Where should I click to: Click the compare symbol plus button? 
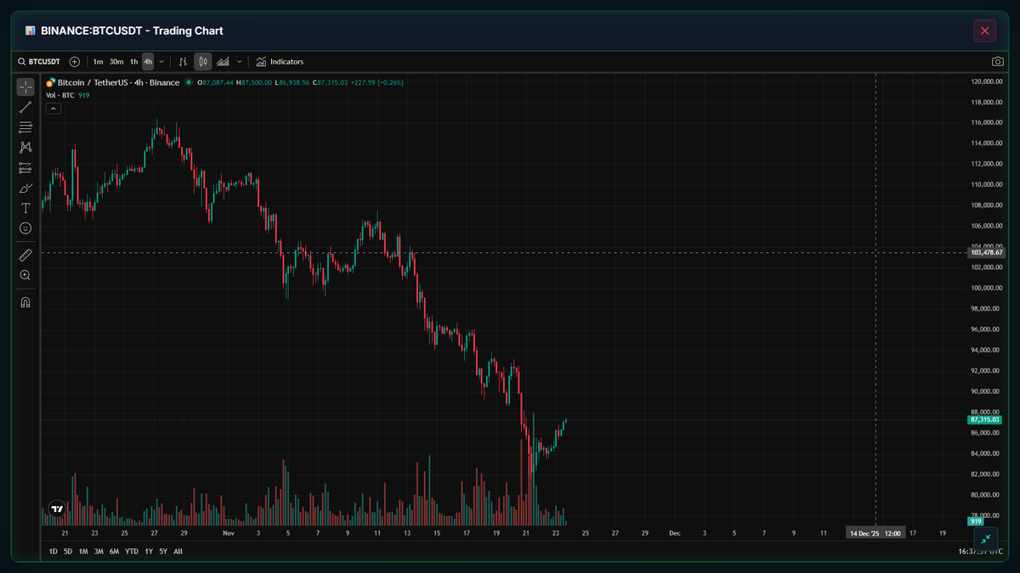coord(75,61)
